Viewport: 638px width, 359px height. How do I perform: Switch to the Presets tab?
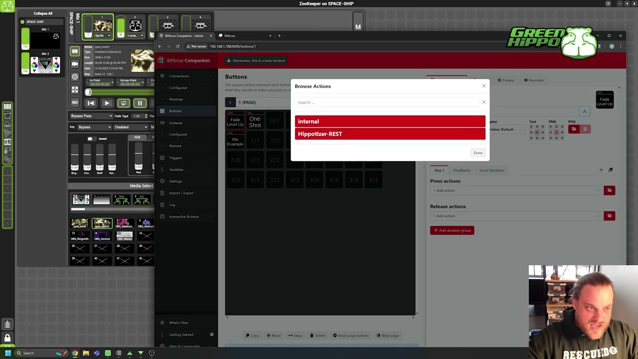click(506, 80)
